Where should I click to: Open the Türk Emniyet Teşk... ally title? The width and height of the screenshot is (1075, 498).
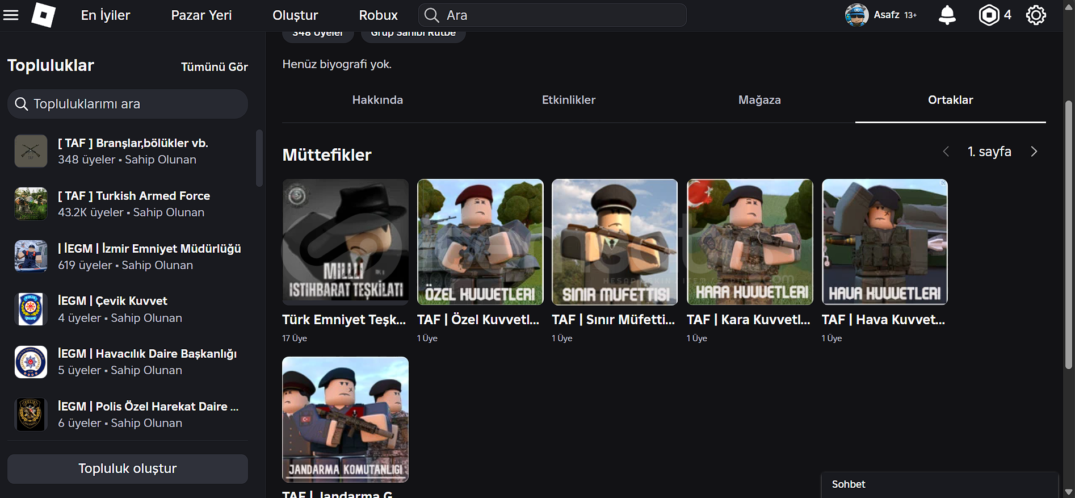tap(344, 320)
